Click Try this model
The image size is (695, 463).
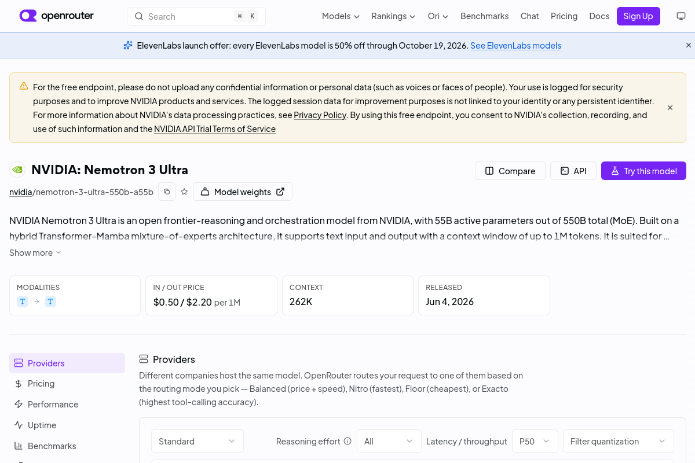(643, 171)
